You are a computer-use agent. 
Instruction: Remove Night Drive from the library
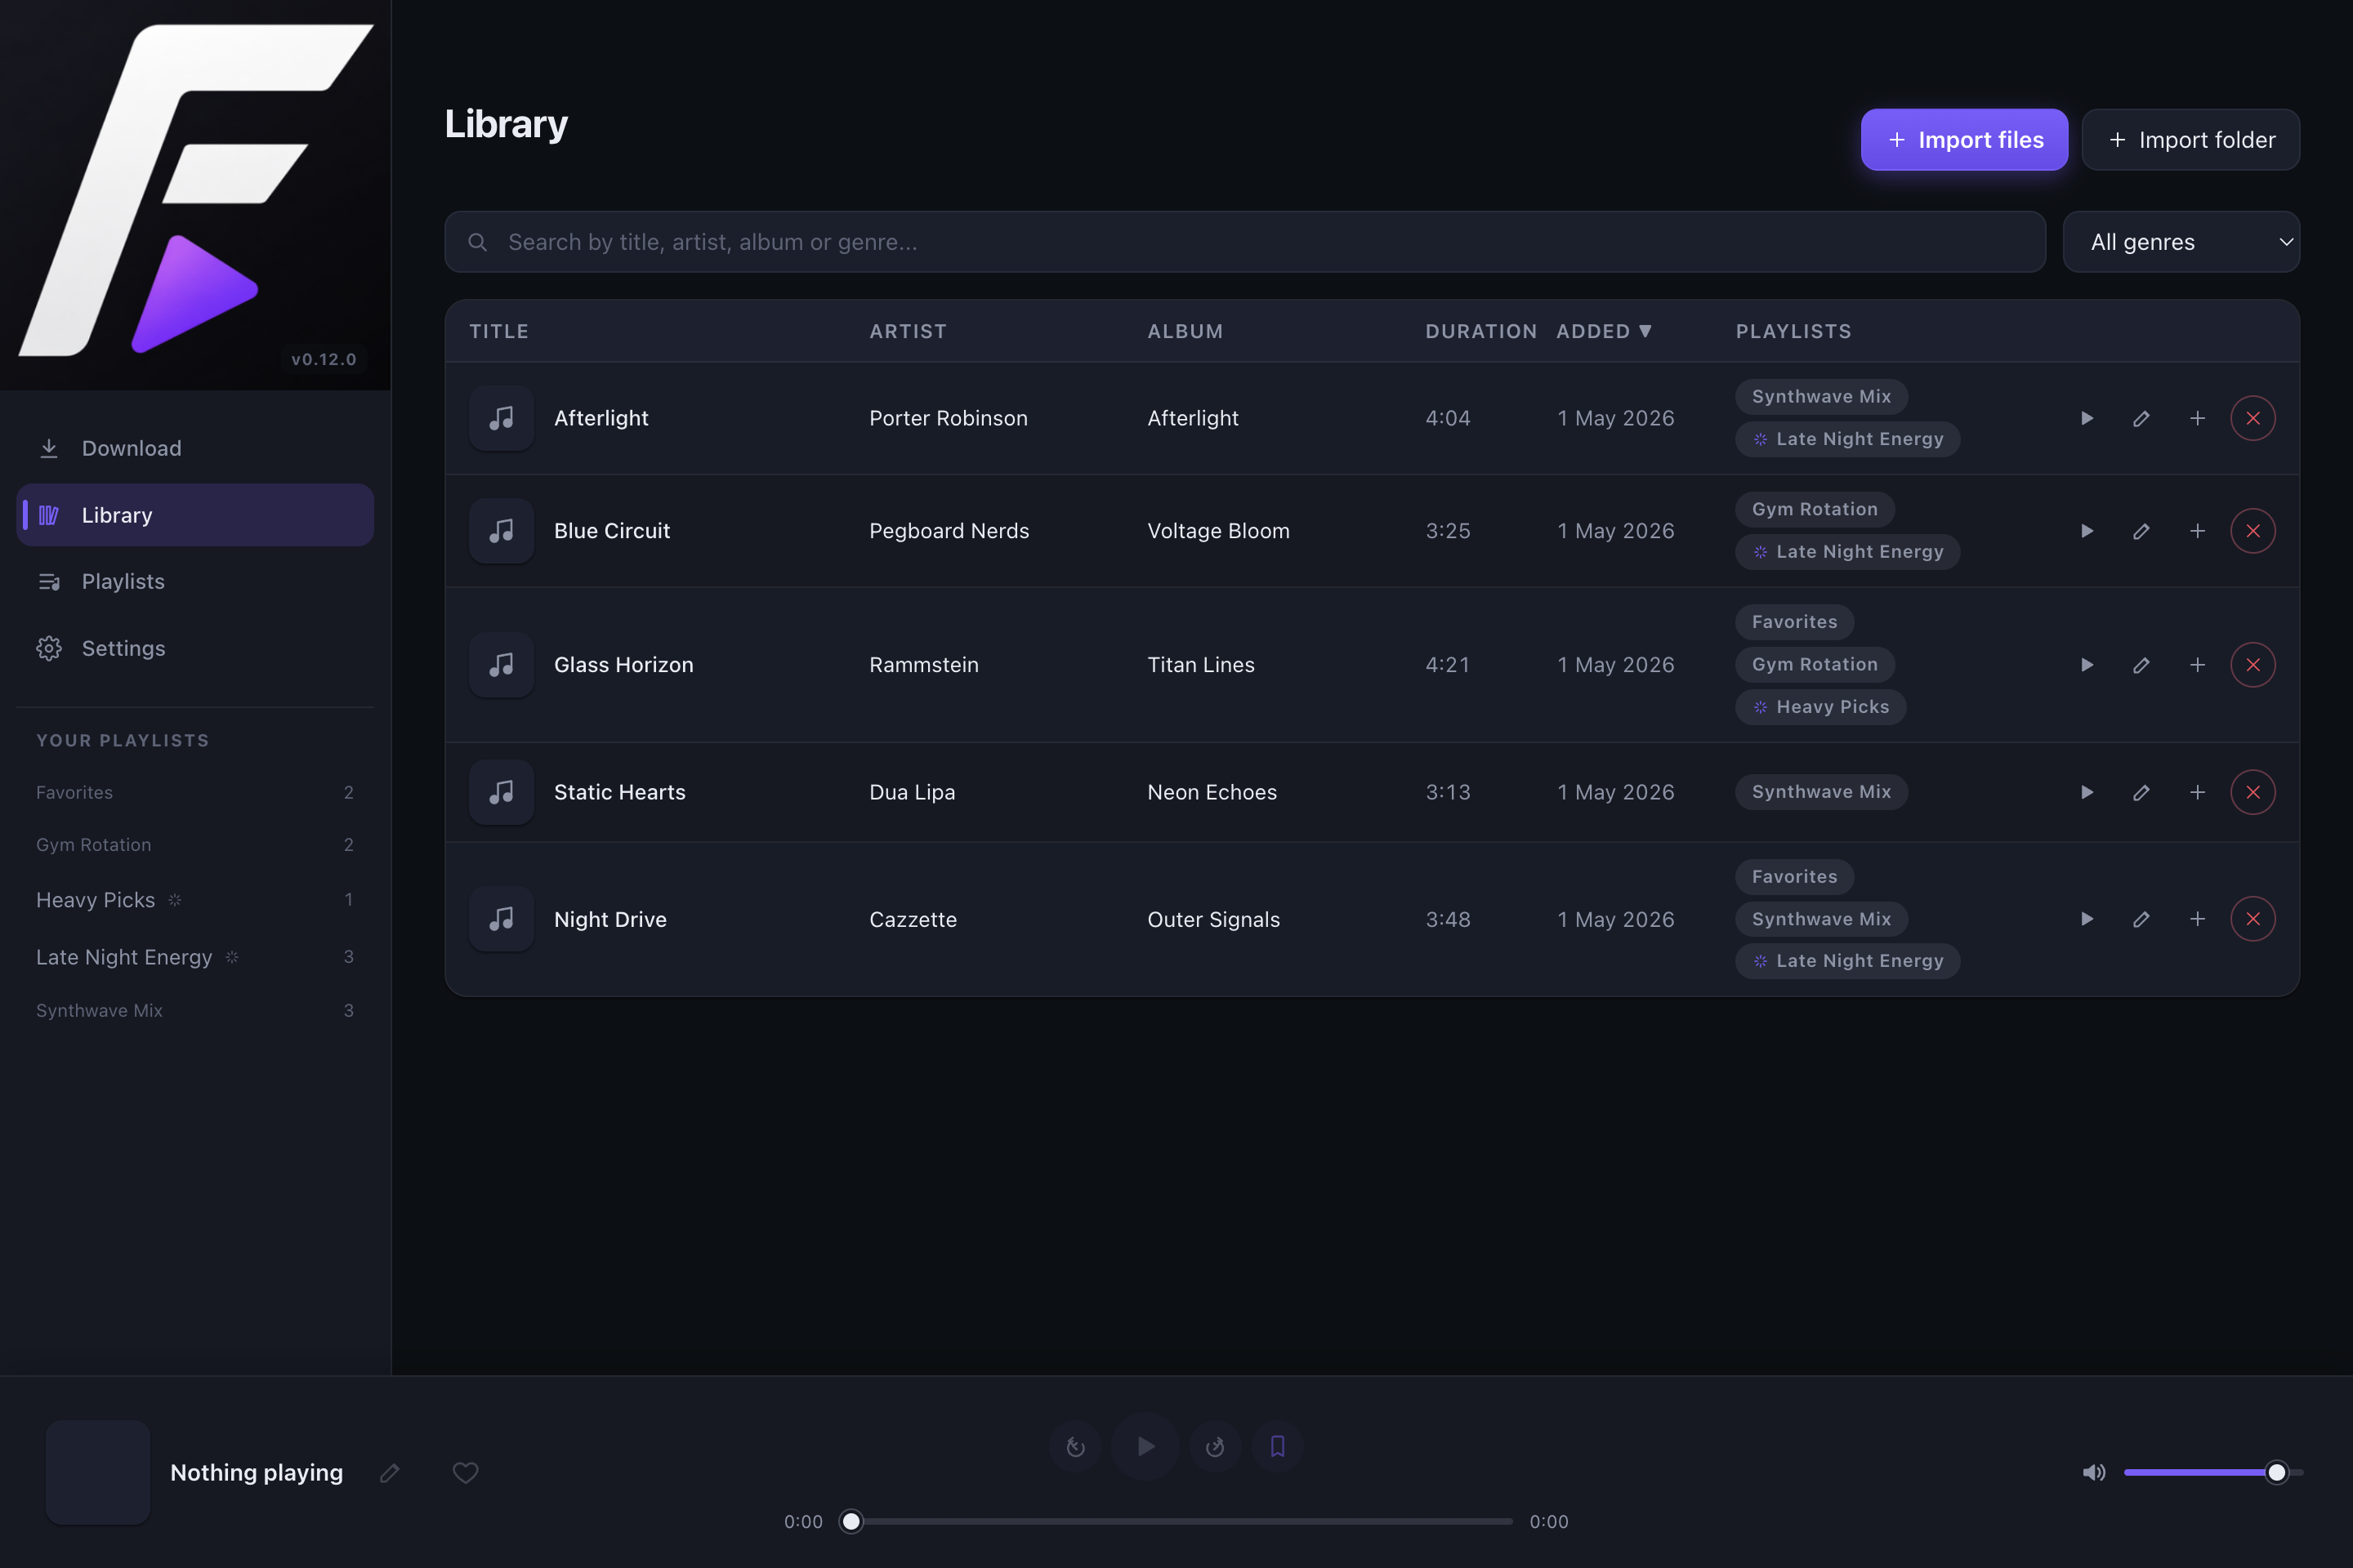coord(2253,919)
